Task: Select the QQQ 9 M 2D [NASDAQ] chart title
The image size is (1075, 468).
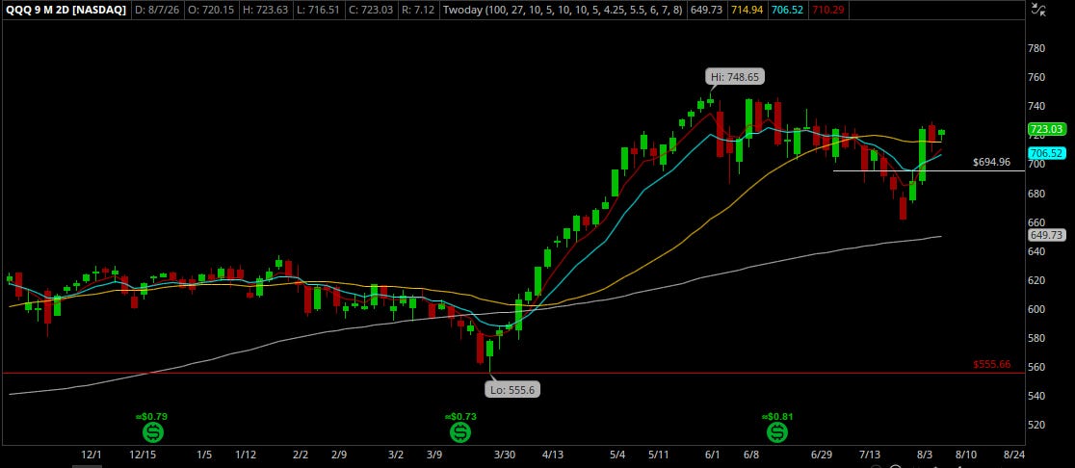Action: [x=66, y=11]
